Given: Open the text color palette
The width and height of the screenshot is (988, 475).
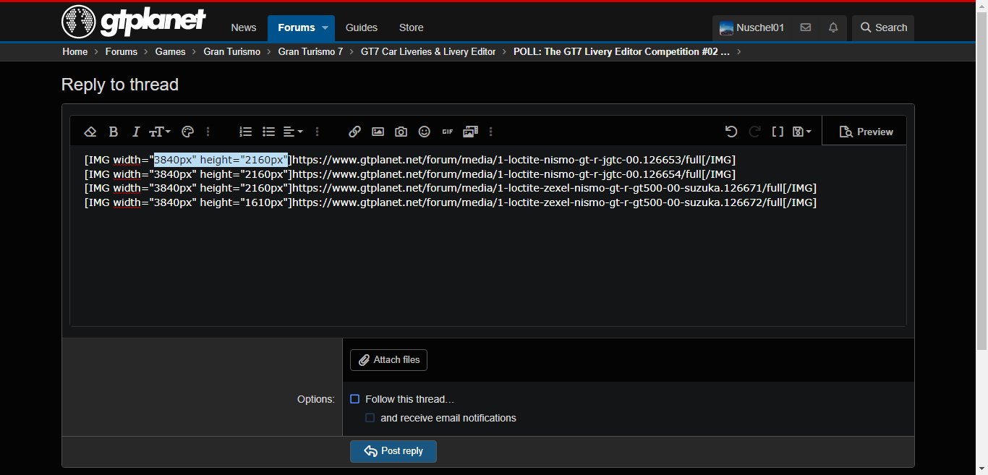Looking at the screenshot, I should coord(187,132).
